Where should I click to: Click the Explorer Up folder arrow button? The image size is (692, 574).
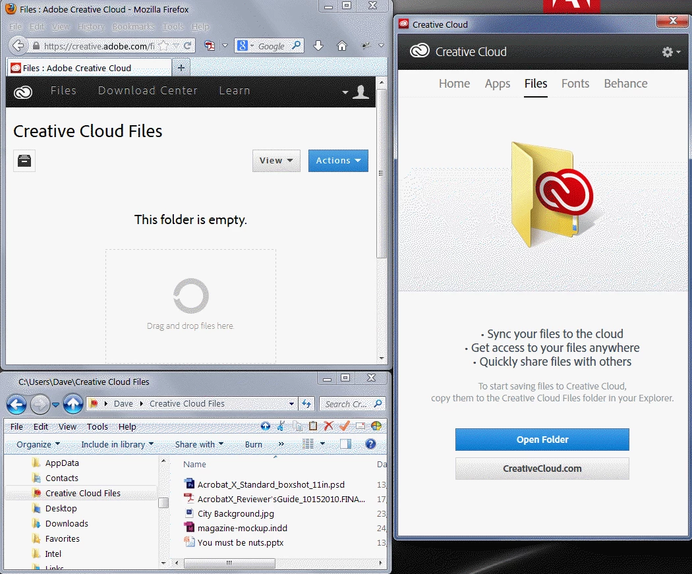tap(73, 404)
